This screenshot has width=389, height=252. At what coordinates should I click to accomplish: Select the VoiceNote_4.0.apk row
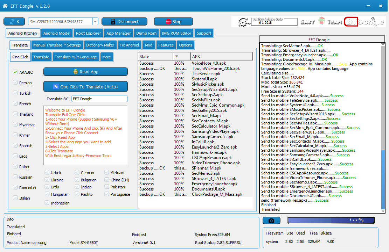[195, 63]
